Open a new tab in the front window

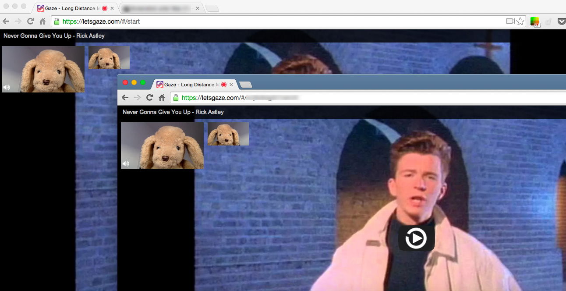click(245, 85)
